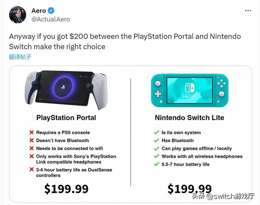The image size is (260, 205).
Task: Click the PlayStation Portal heading text
Action: click(66, 118)
